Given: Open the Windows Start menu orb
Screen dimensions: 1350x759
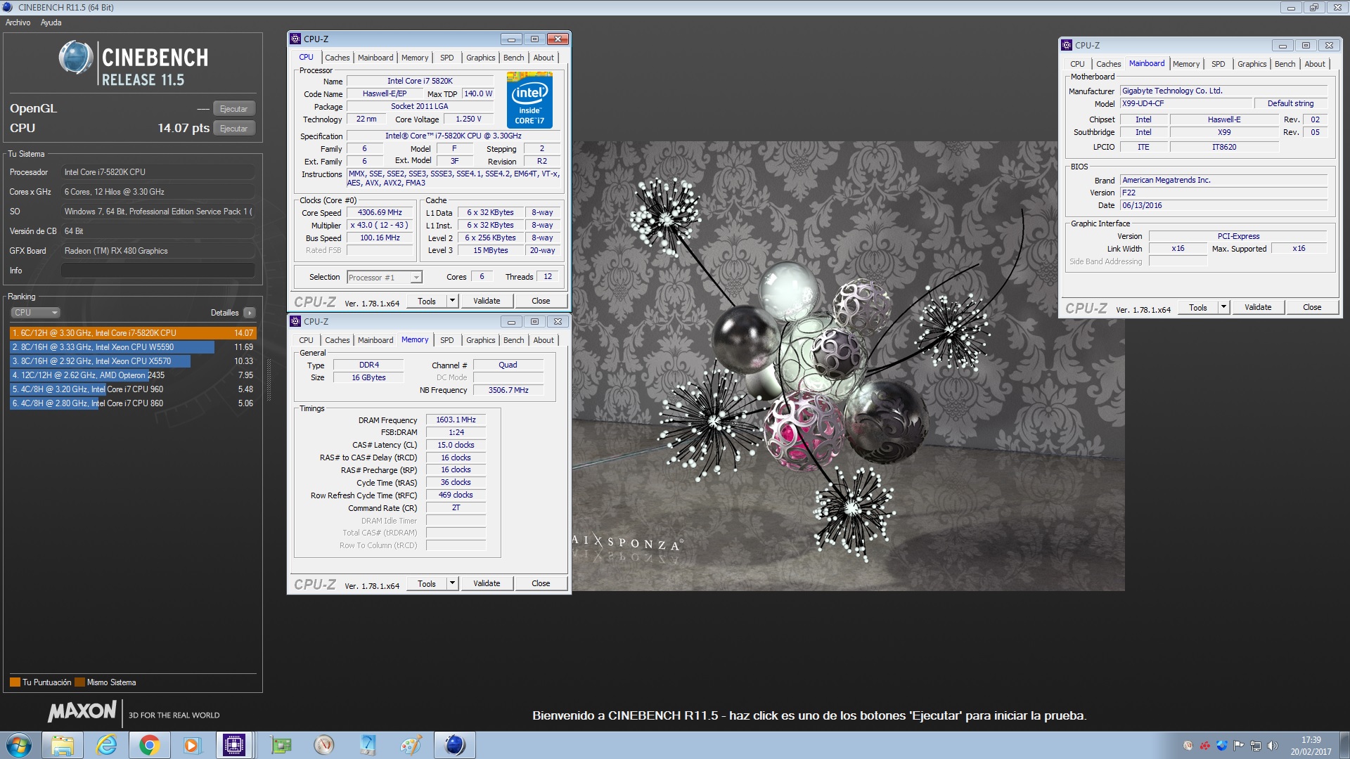Looking at the screenshot, I should tap(19, 745).
